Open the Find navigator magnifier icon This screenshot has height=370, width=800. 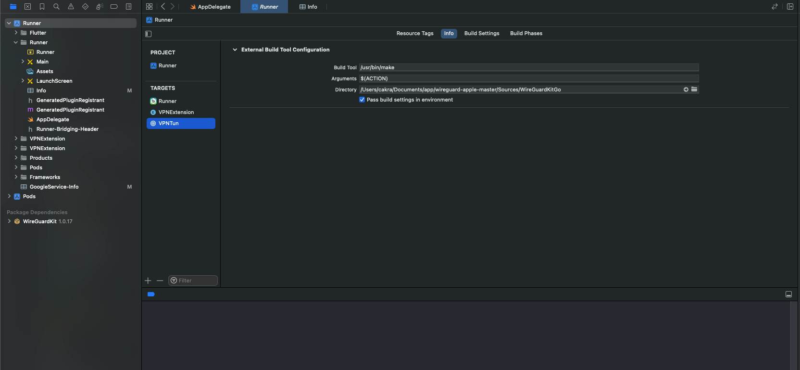click(x=56, y=7)
